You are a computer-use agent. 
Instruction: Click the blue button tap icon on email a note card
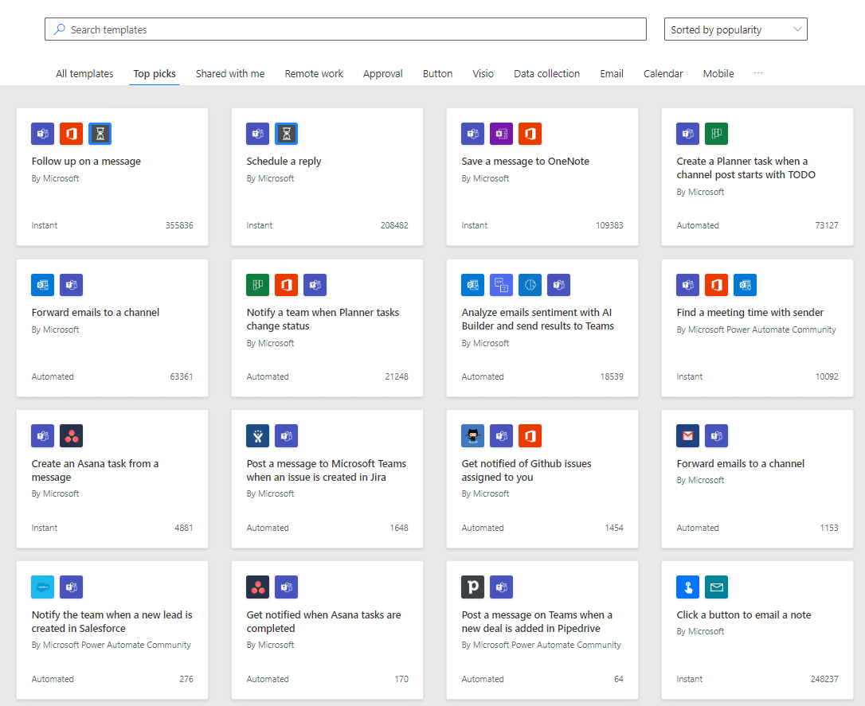688,587
